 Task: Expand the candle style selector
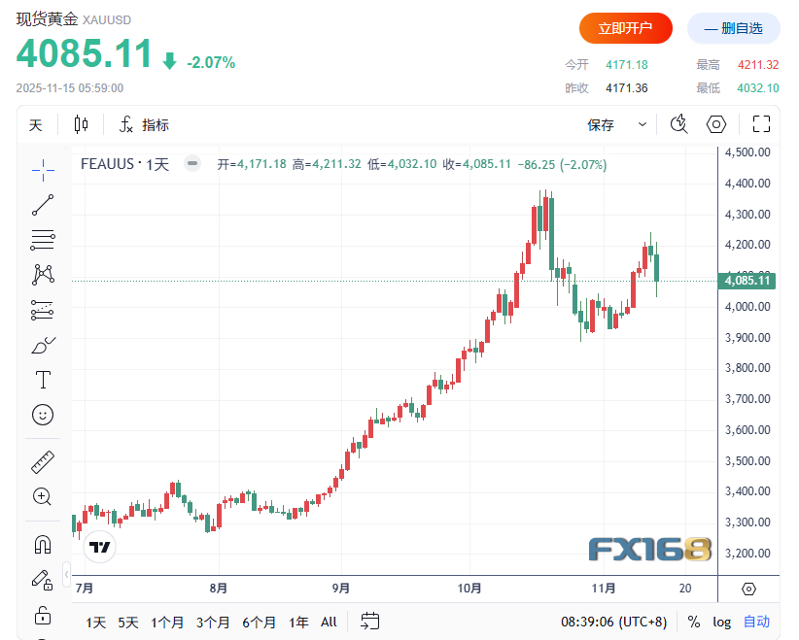tap(80, 124)
